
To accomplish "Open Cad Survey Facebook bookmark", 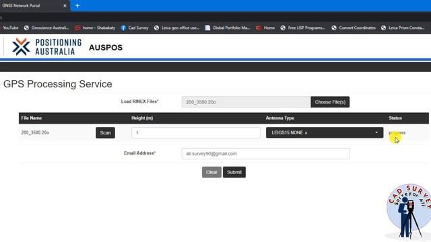I will (135, 28).
